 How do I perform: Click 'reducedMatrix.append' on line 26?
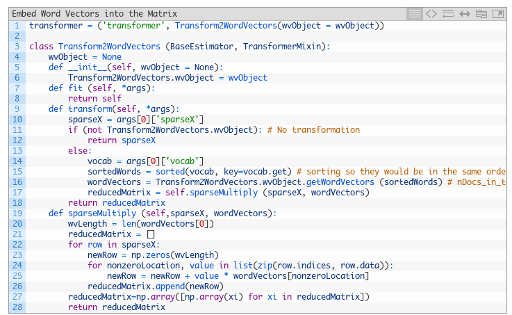pyautogui.click(x=136, y=286)
